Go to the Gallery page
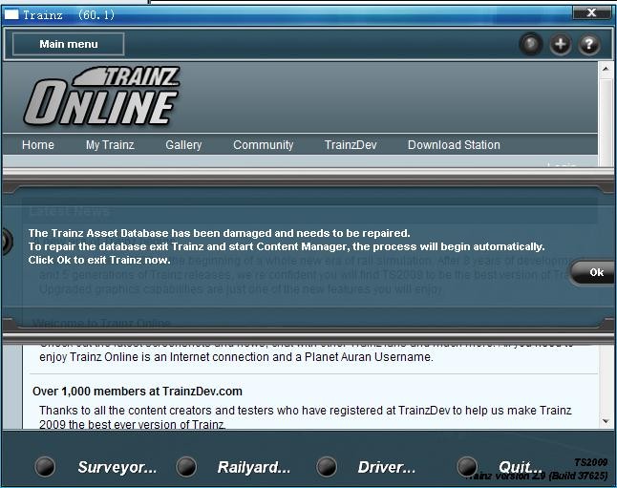The image size is (617, 488). pyautogui.click(x=183, y=145)
